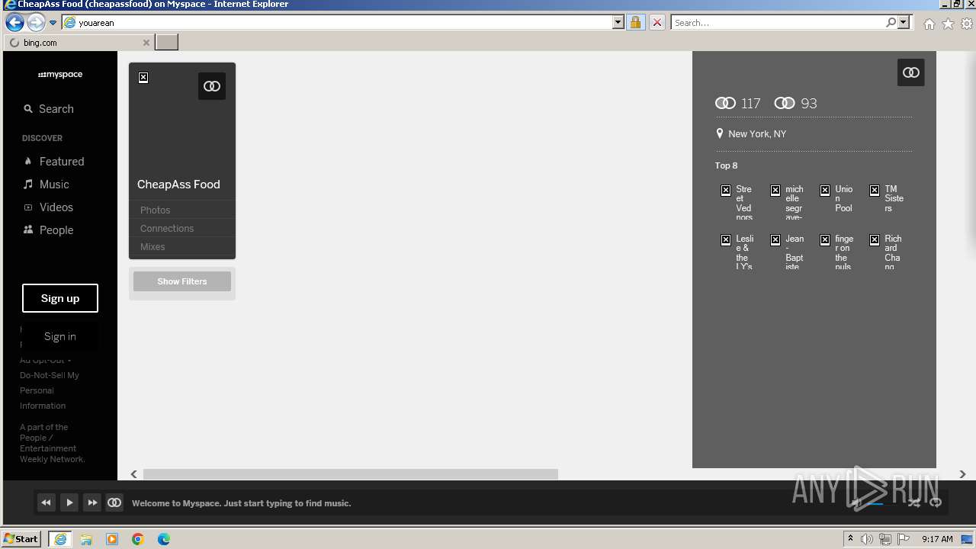The height and width of the screenshot is (549, 976).
Task: Launch Chrome from the taskbar
Action: click(138, 539)
